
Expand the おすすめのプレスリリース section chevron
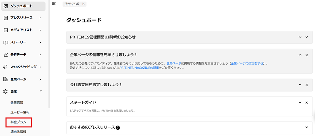[306, 127]
